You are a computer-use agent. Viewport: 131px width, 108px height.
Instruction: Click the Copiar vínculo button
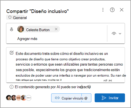click(66, 98)
